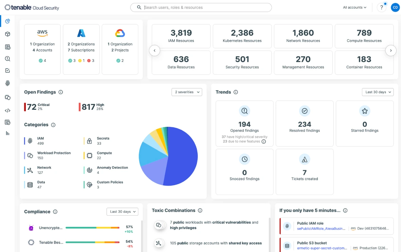The width and height of the screenshot is (401, 252).
Task: Click the help question mark icon
Action: [x=382, y=7]
